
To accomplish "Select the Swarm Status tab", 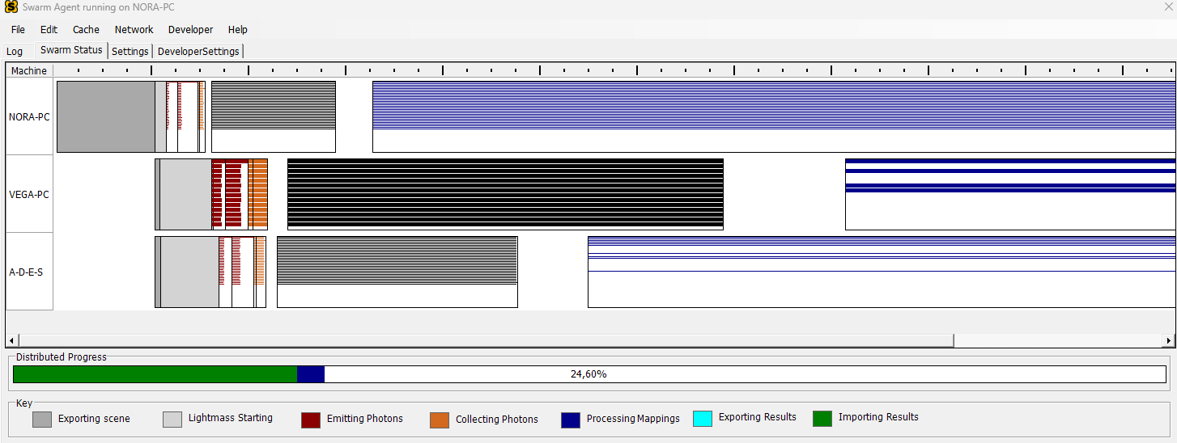I will pos(71,50).
